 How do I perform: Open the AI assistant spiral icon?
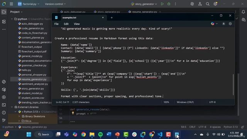pos(192,4)
